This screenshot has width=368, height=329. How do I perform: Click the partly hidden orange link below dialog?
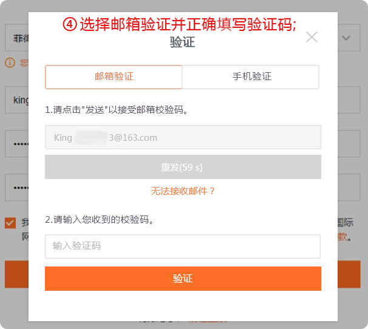pos(208,321)
